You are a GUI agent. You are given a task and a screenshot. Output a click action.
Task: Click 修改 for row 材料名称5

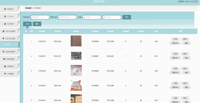[x=185, y=83]
